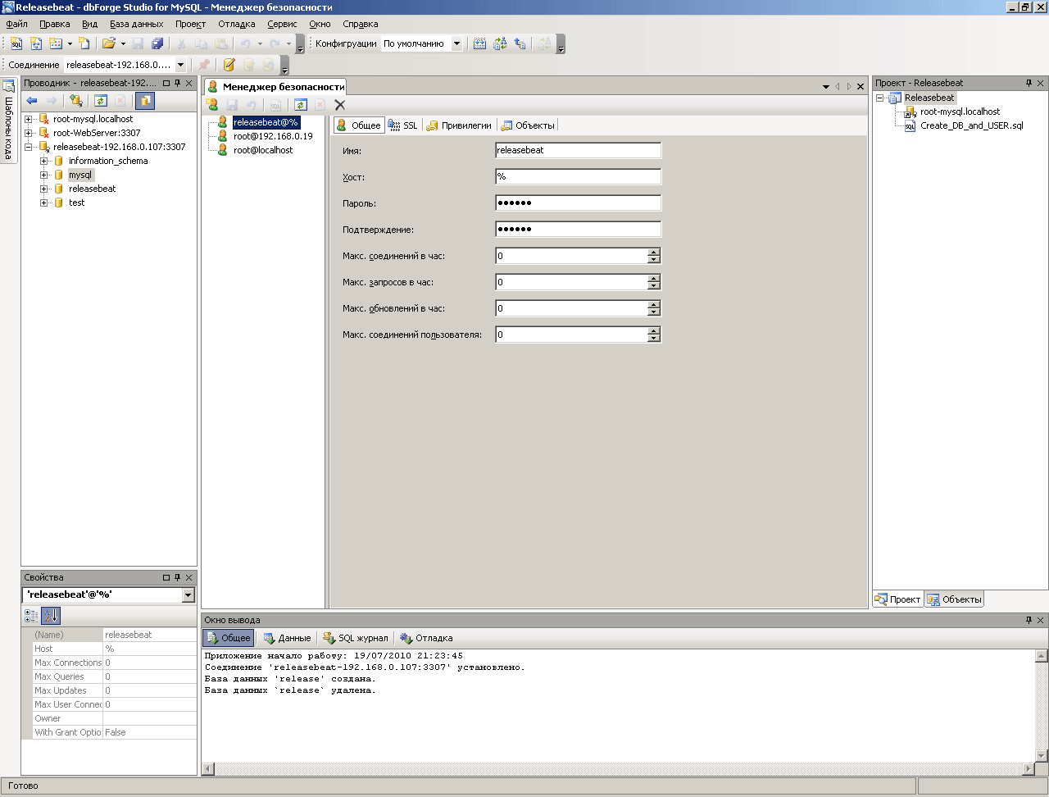Viewport: 1049px width, 797px height.
Task: Switch to the SSL tab
Action: (402, 125)
